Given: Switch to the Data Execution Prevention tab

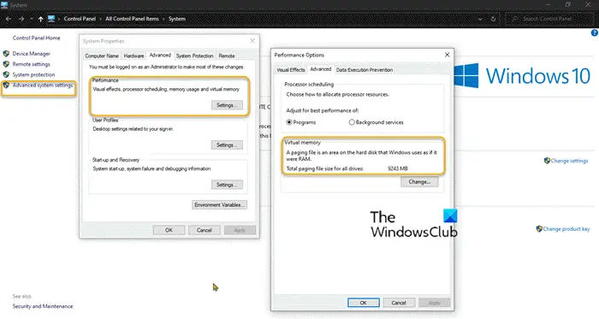Looking at the screenshot, I should 365,70.
